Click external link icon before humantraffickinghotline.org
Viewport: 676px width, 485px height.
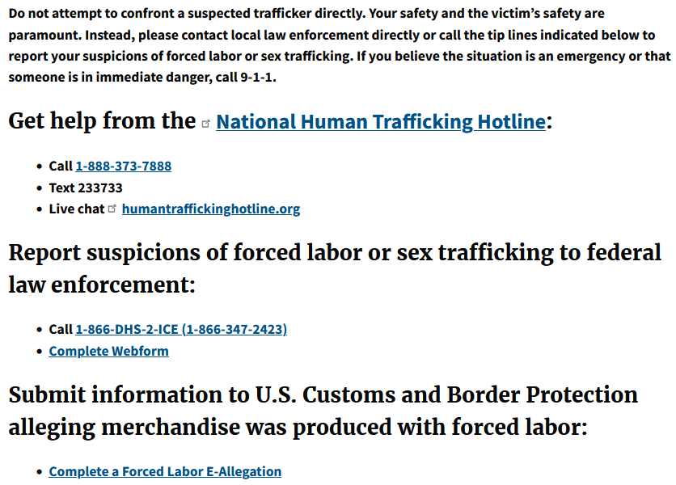pos(112,209)
